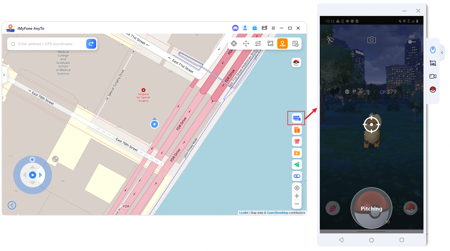Collapse the phone window side toolbar
Viewport: 450px width, 251px height.
(x=442, y=53)
